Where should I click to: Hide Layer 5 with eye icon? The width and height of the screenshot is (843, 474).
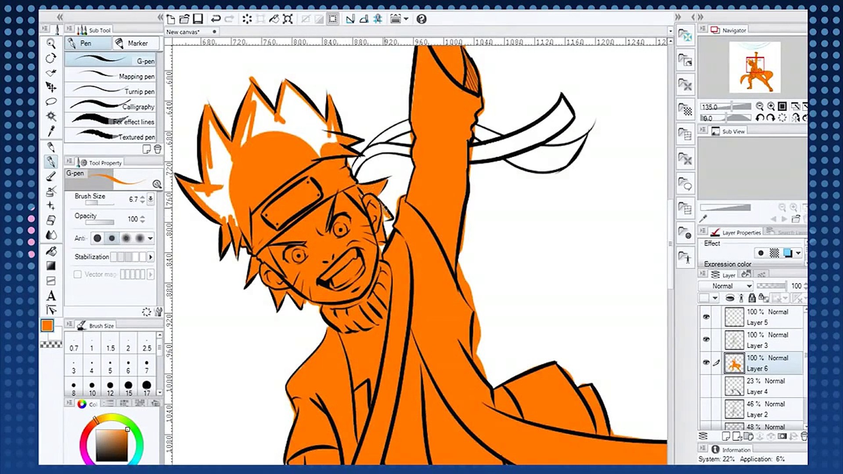706,317
